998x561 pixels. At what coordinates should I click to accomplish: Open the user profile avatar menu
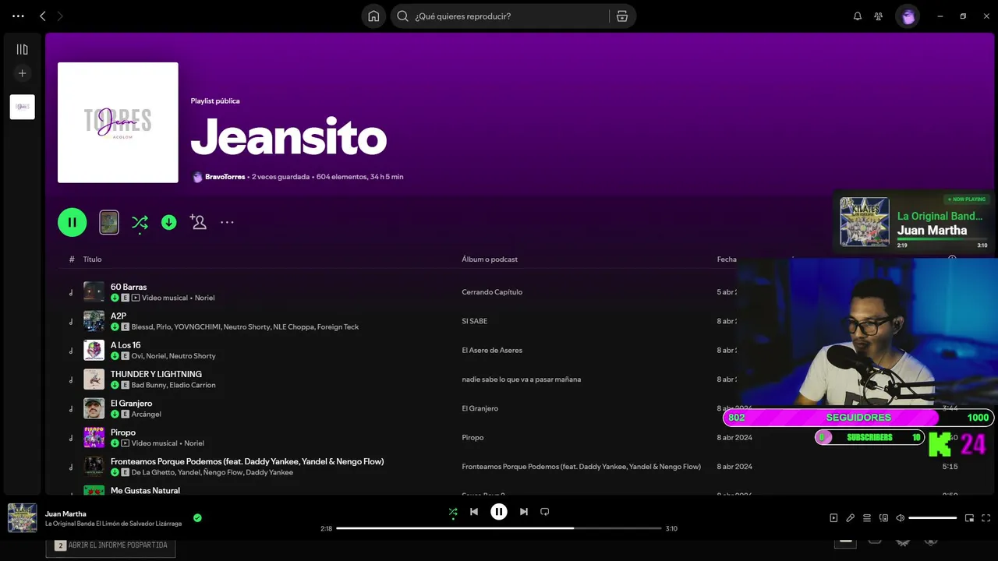click(908, 16)
